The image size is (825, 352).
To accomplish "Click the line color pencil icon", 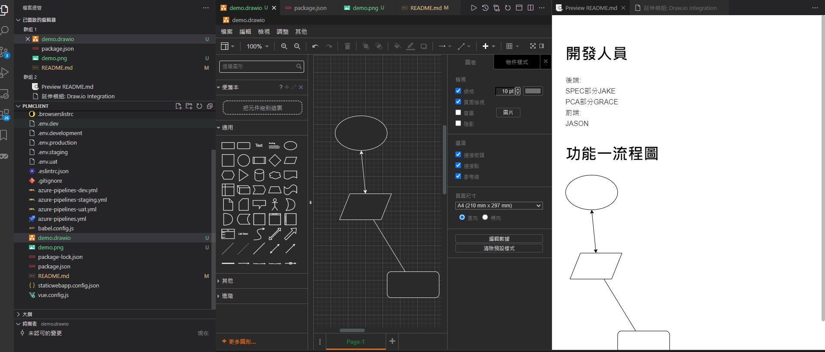I will (x=410, y=46).
